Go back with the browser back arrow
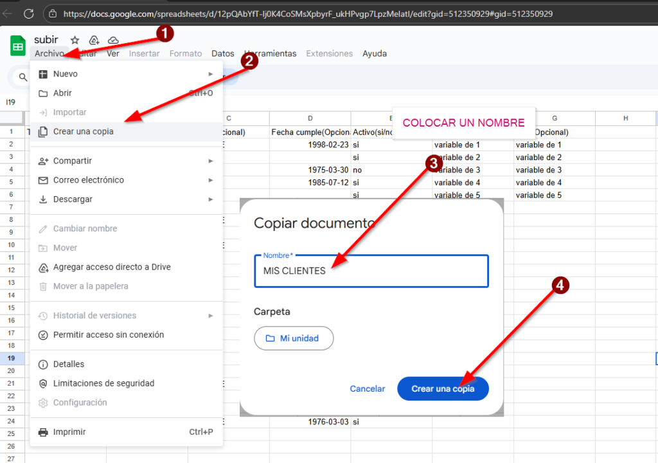The image size is (658, 463). point(8,14)
